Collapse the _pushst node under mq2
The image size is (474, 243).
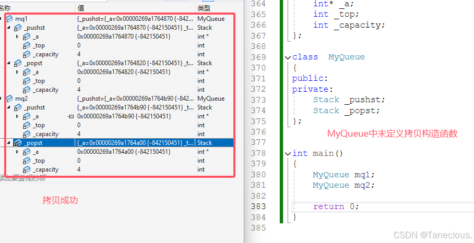point(8,107)
